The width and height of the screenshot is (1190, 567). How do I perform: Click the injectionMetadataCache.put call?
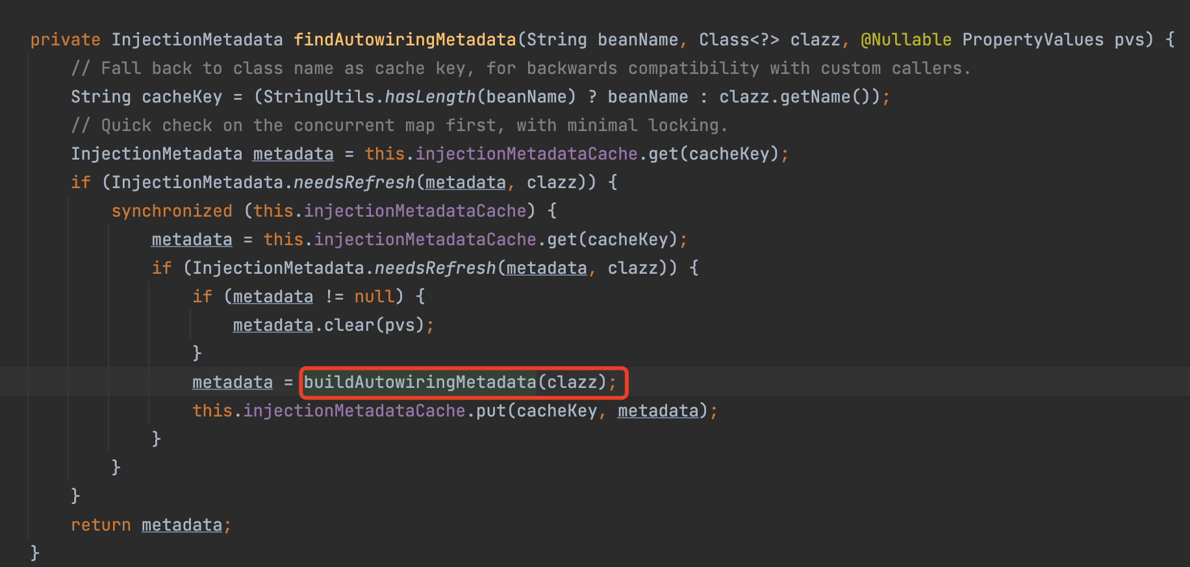[455, 411]
